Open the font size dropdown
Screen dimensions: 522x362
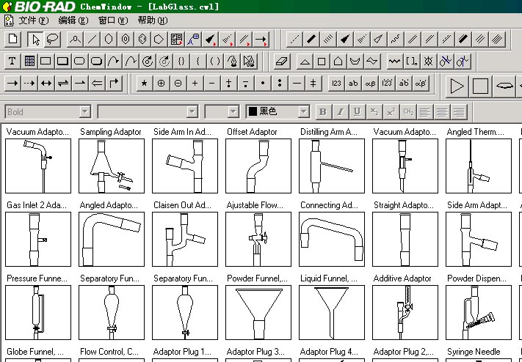click(x=233, y=111)
